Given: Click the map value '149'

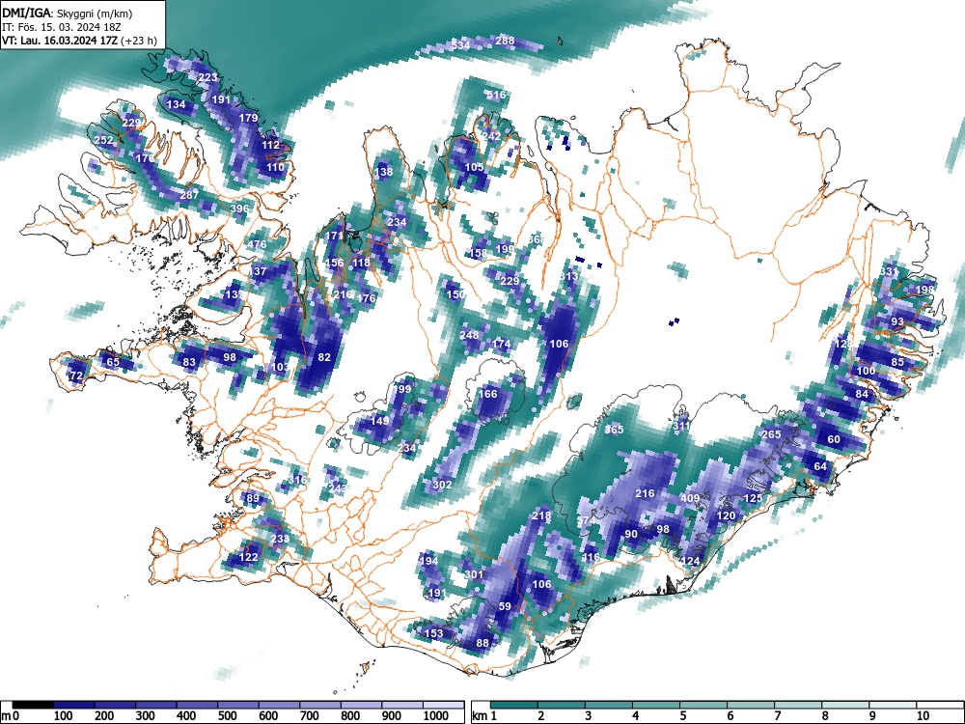Looking at the screenshot, I should (379, 421).
